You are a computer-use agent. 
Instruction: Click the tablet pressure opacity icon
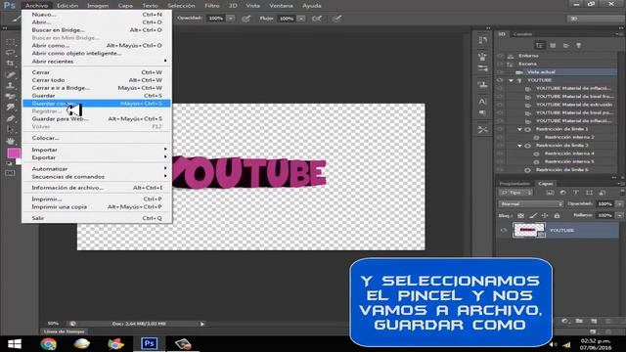[246, 19]
